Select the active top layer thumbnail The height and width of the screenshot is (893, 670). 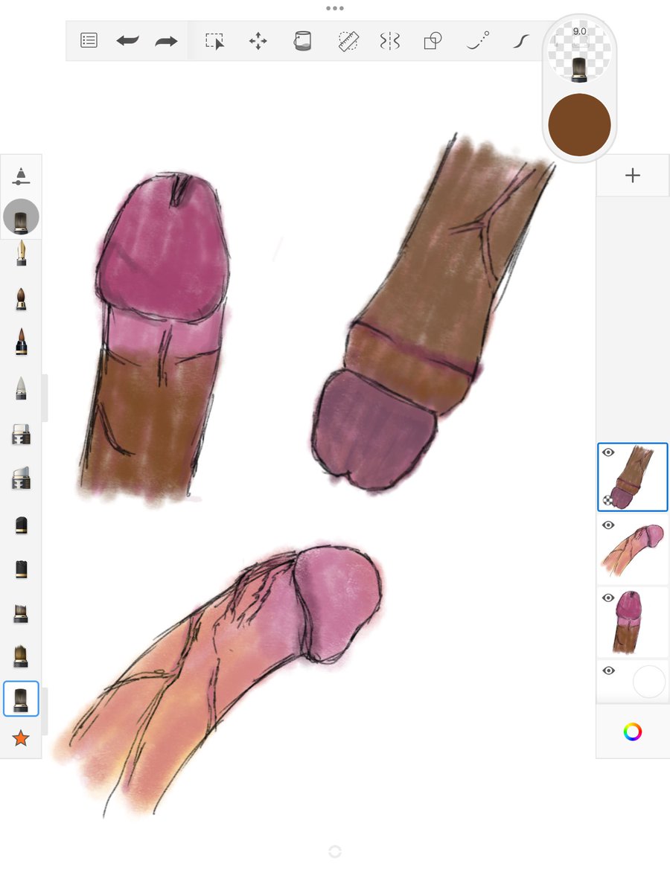(633, 477)
